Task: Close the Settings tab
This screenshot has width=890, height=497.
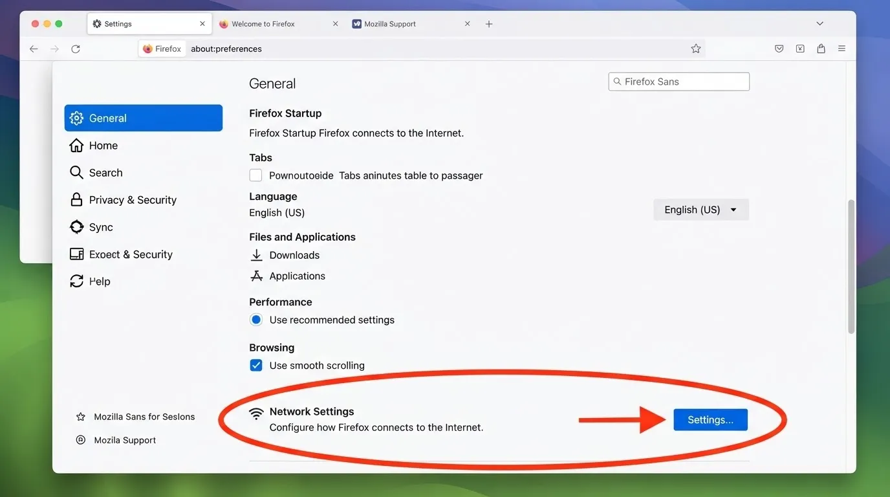Action: tap(202, 24)
